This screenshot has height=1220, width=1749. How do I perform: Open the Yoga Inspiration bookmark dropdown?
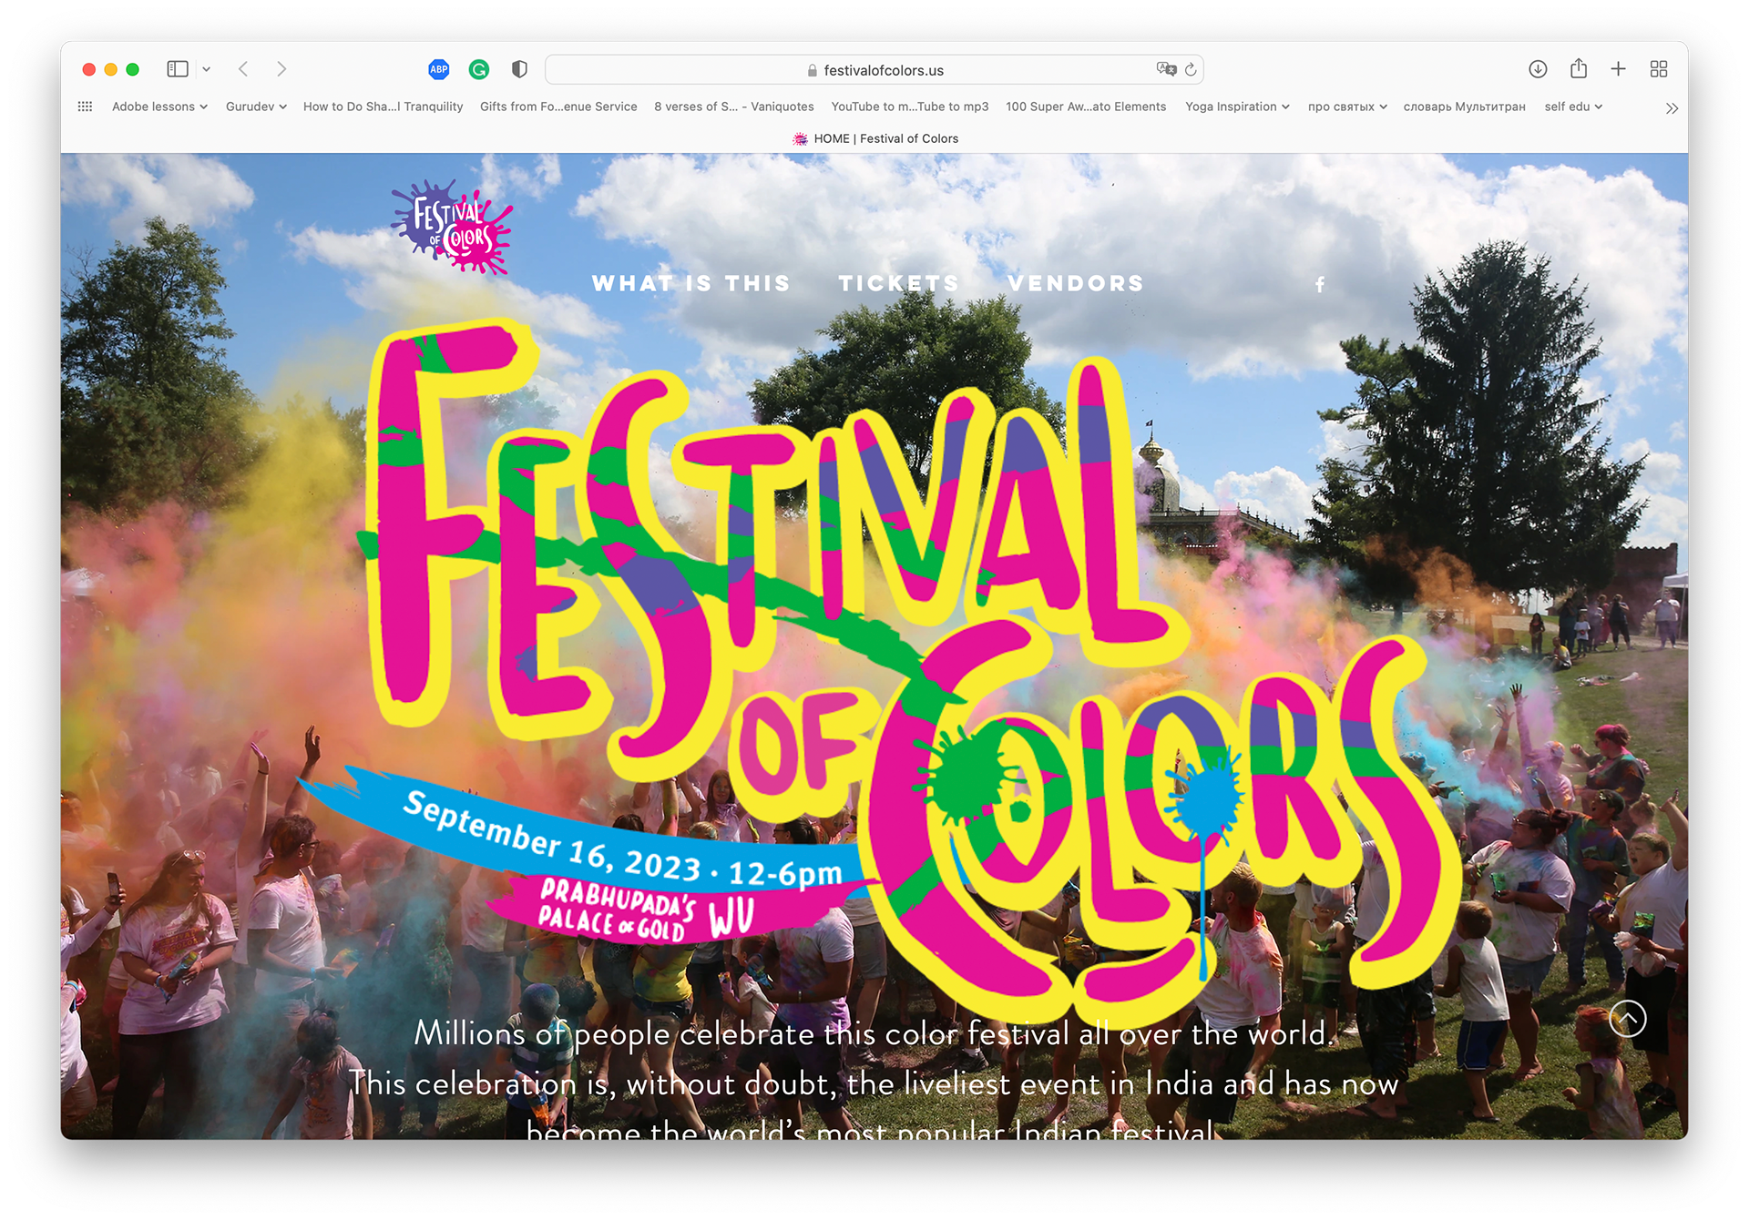(x=1237, y=107)
